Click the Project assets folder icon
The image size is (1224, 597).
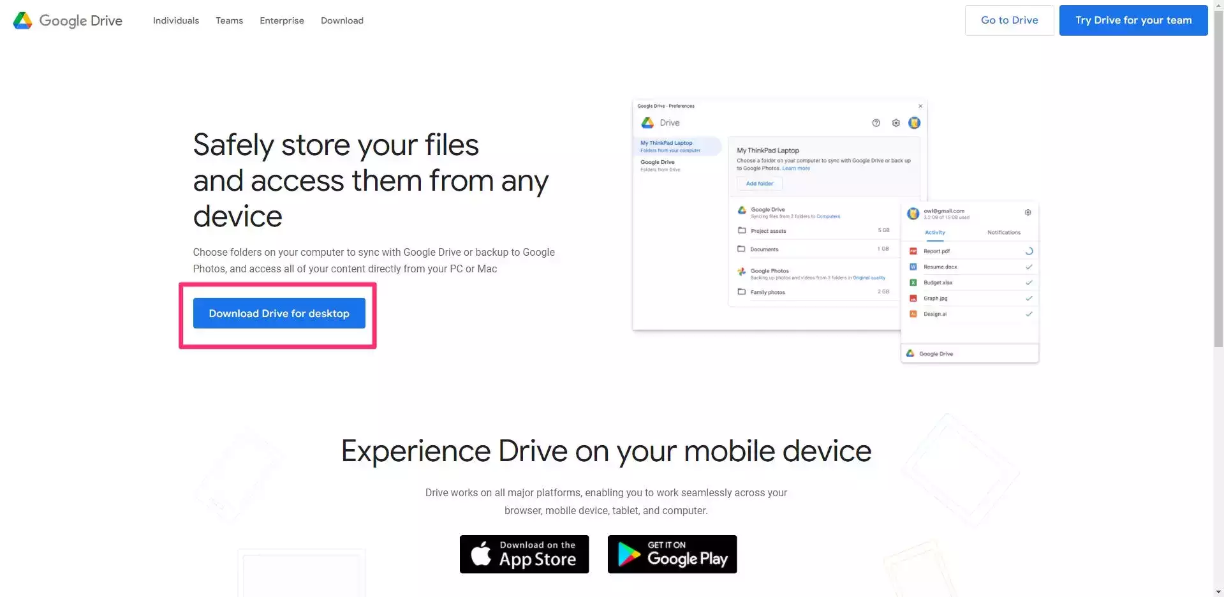(741, 230)
